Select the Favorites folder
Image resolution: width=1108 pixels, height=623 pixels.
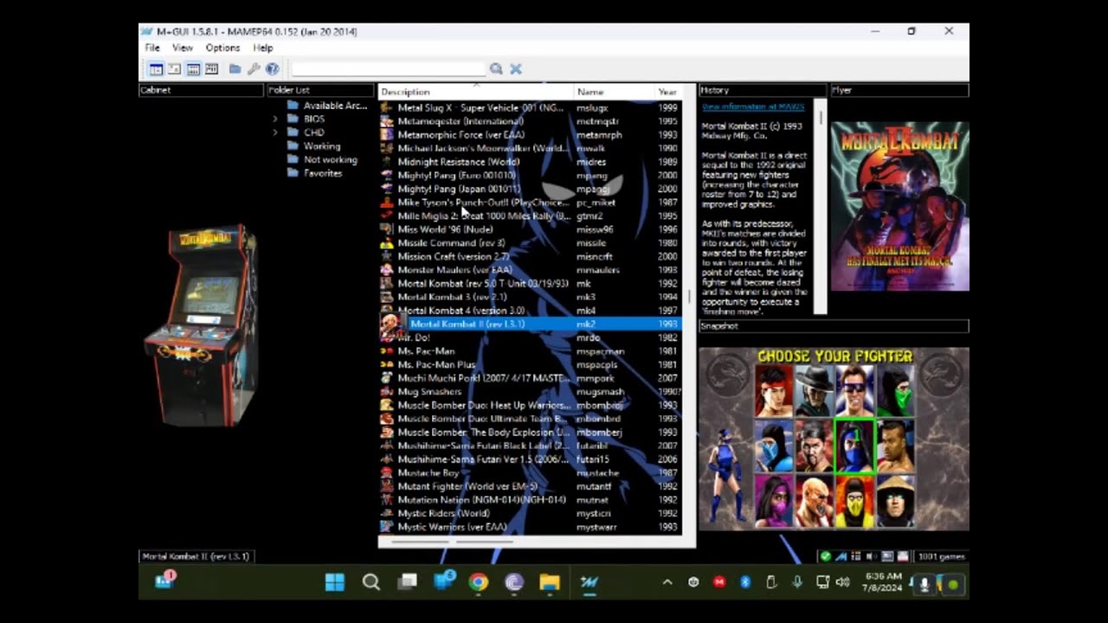coord(315,173)
